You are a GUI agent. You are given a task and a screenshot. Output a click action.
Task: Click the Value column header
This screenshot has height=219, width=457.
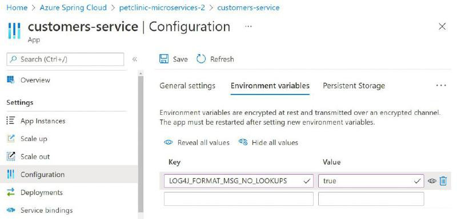331,162
